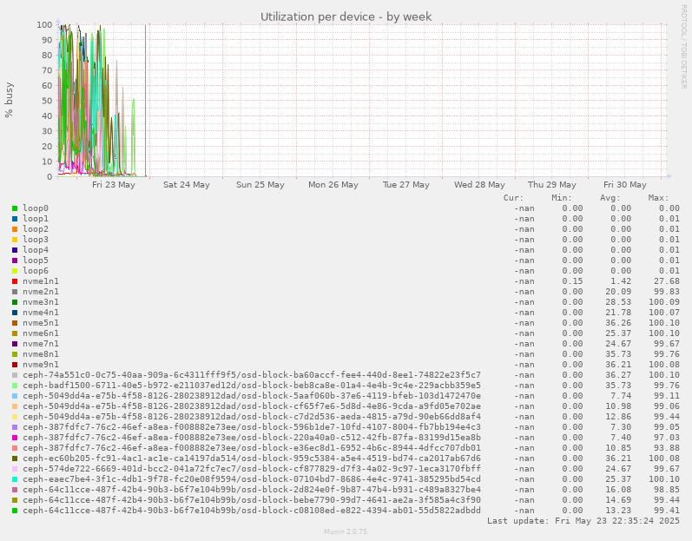Image resolution: width=692 pixels, height=541 pixels.
Task: Select the osd-block-c7d2d536 legend entry
Action: click(x=252, y=417)
